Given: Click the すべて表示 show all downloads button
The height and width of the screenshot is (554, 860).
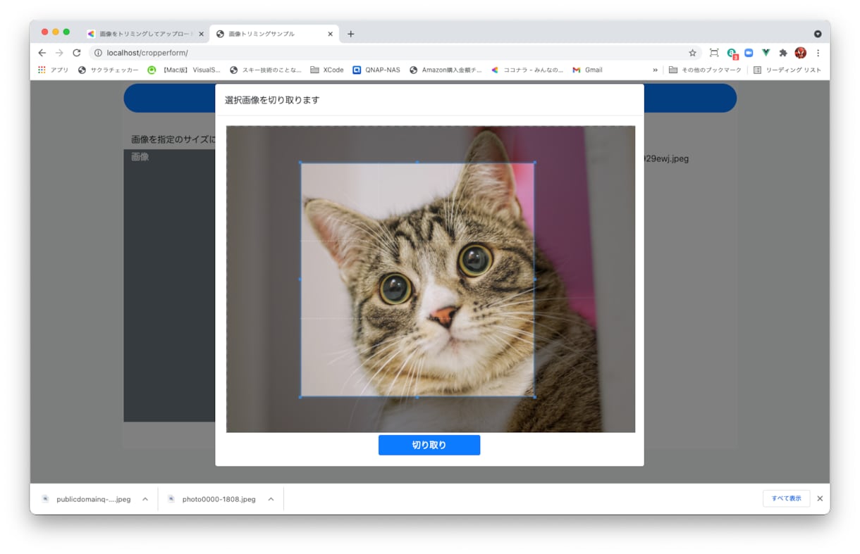Looking at the screenshot, I should point(786,498).
